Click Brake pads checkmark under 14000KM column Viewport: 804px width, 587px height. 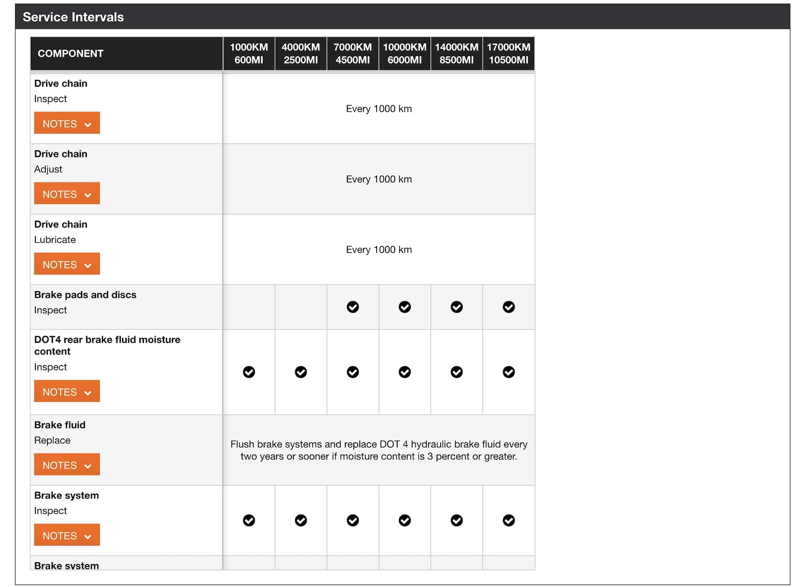point(456,307)
